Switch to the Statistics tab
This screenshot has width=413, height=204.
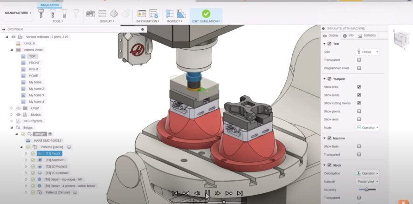[367, 35]
